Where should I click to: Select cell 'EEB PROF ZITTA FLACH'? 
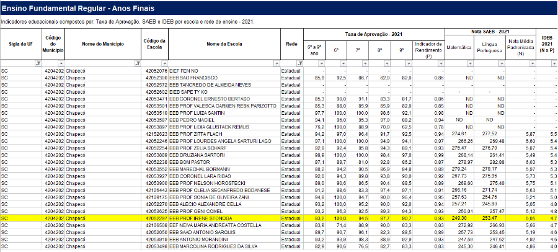pos(224,134)
